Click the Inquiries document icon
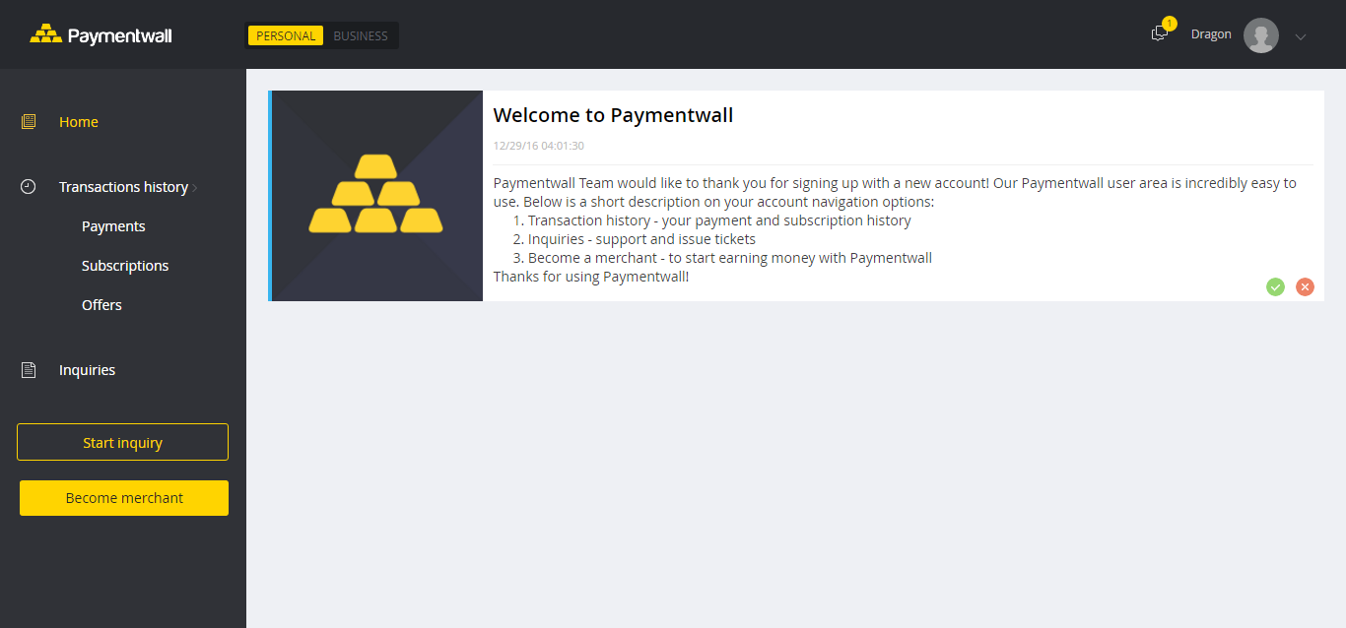1346x628 pixels. (x=29, y=370)
